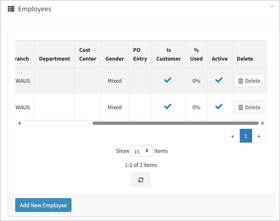Collapse the Employees panel with minus icon
The height and width of the screenshot is (221, 280).
pos(272,6)
